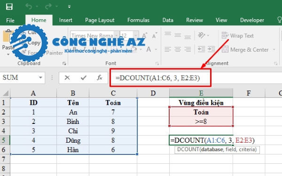Open the Formulas tab
The height and width of the screenshot is (176, 282).
tap(138, 20)
